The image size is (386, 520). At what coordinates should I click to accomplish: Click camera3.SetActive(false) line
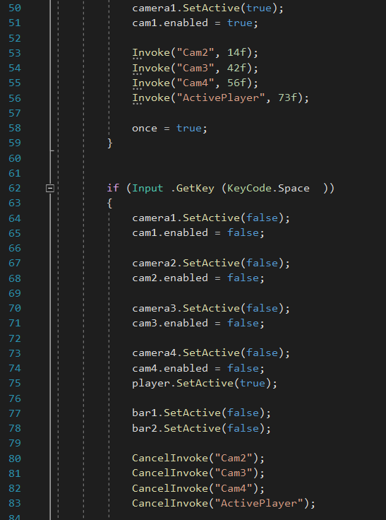[211, 309]
